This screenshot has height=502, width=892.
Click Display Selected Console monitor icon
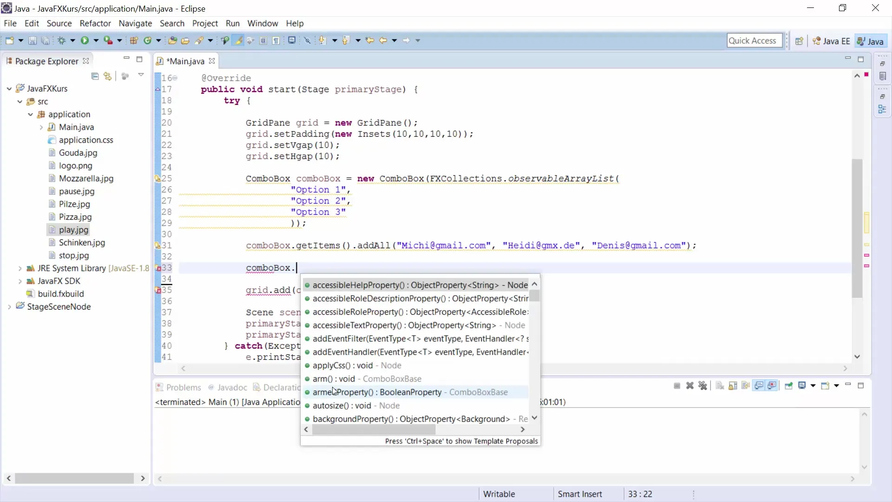coord(802,385)
